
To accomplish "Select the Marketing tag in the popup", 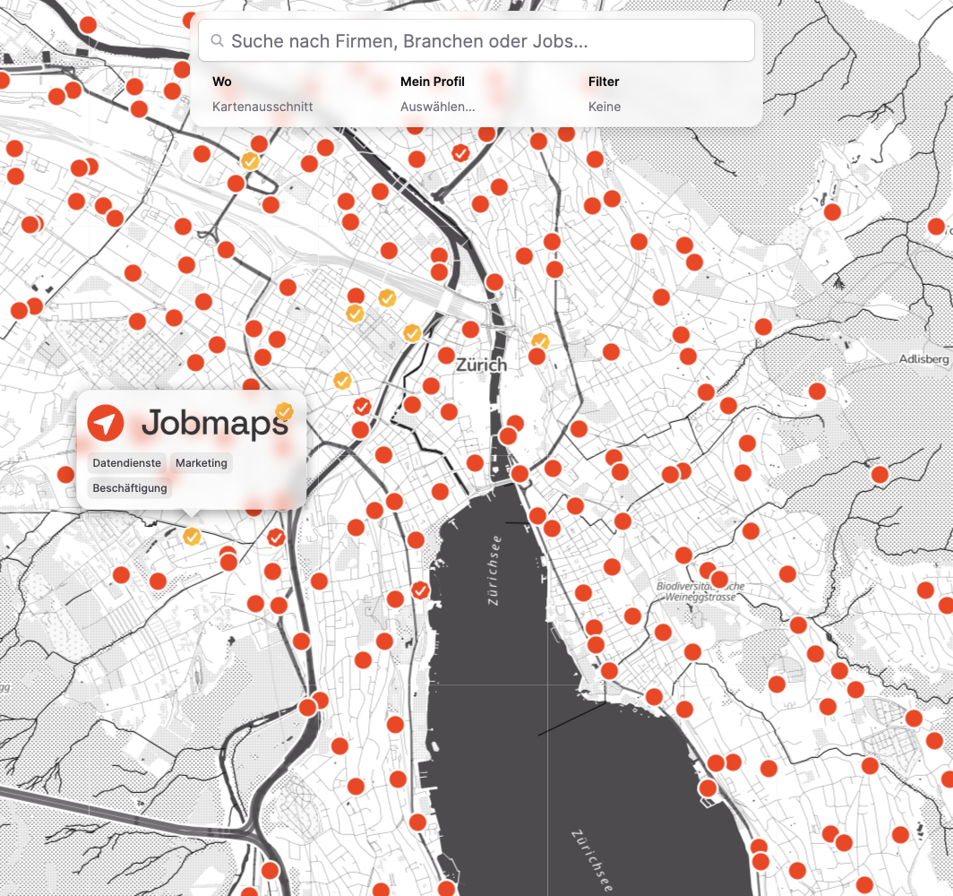I will (202, 463).
